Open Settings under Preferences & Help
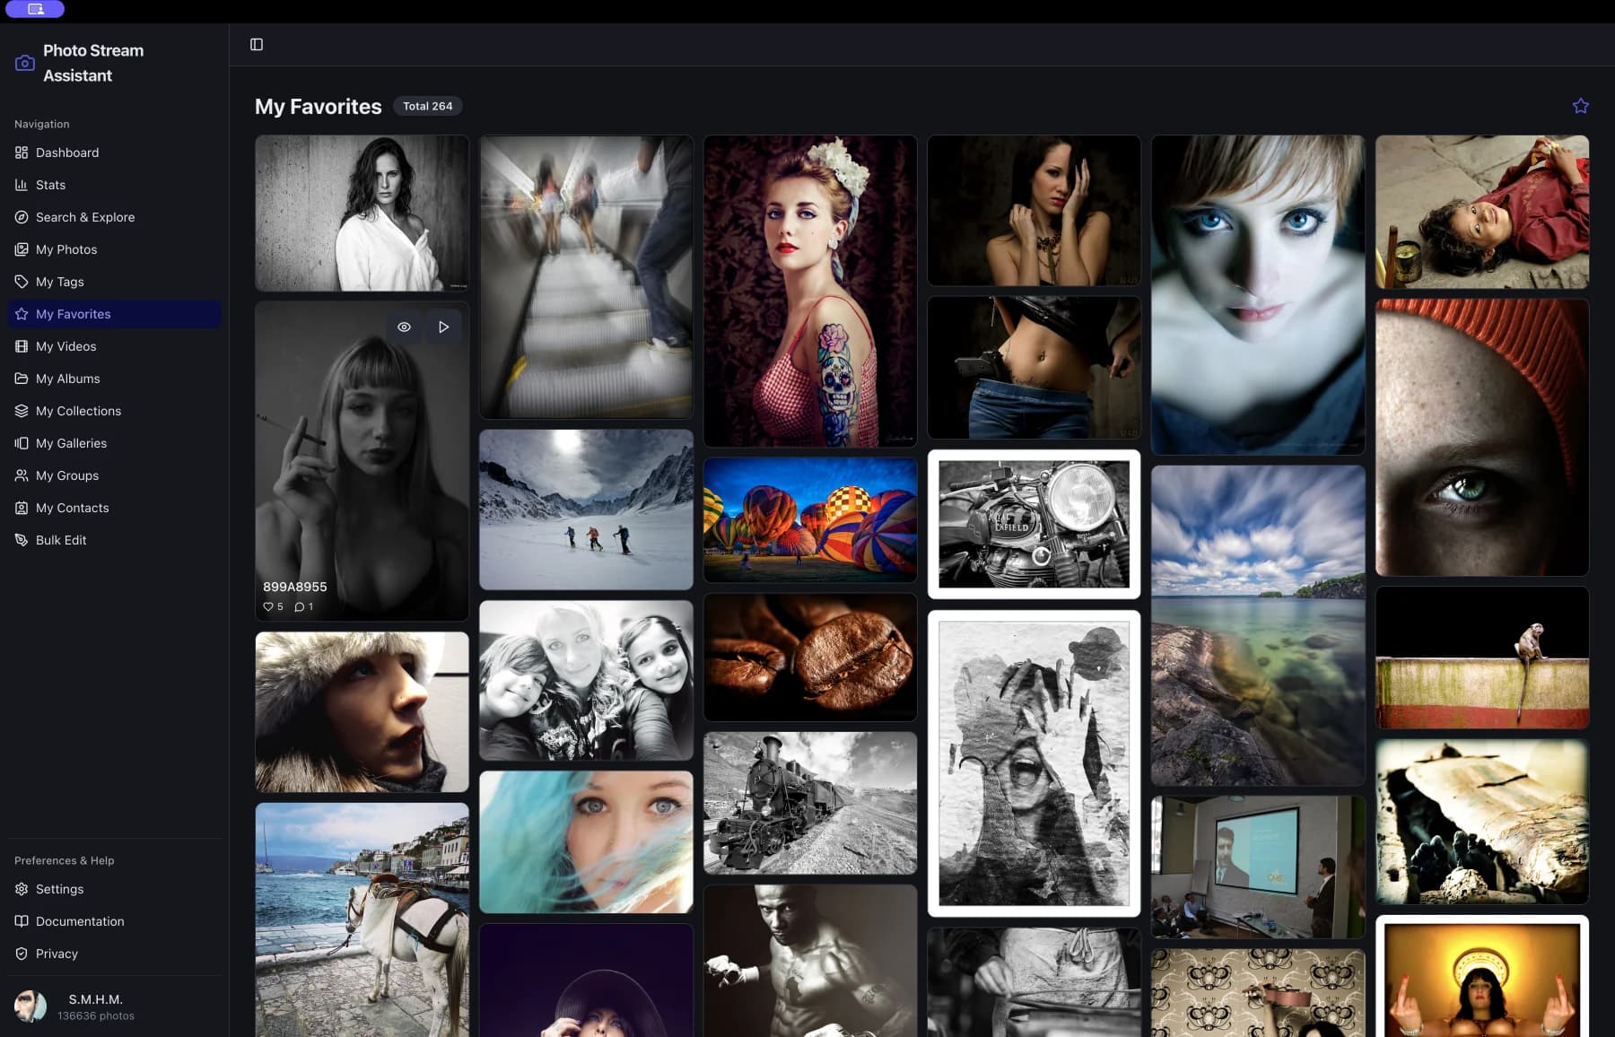 tap(59, 889)
